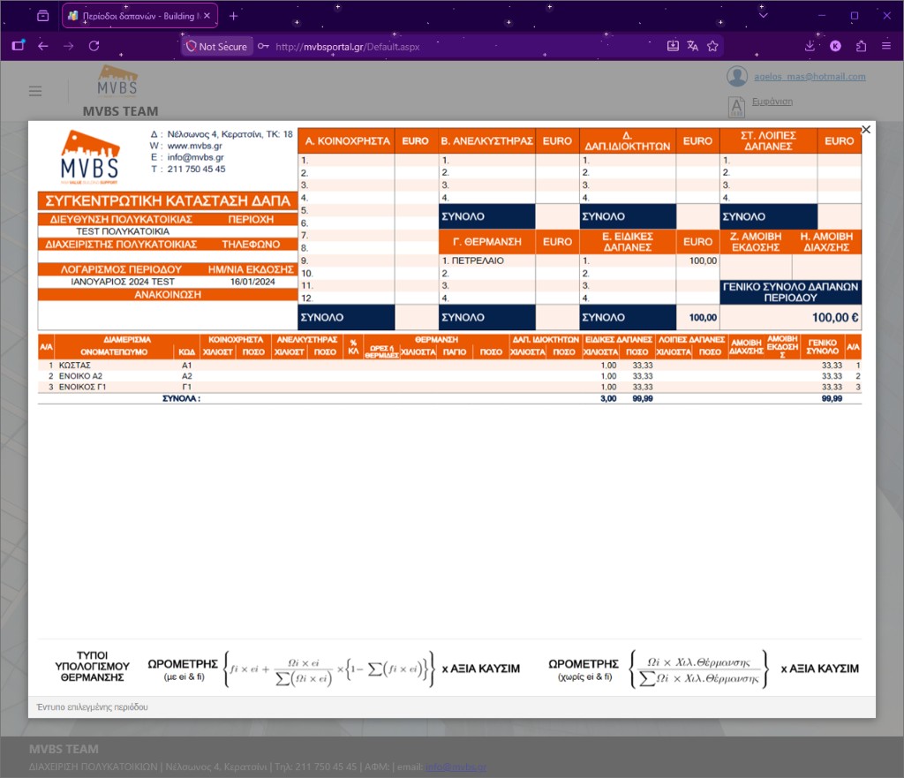Open the agelos_mas@hotmail.com account link
Image resolution: width=904 pixels, height=778 pixels.
point(810,77)
